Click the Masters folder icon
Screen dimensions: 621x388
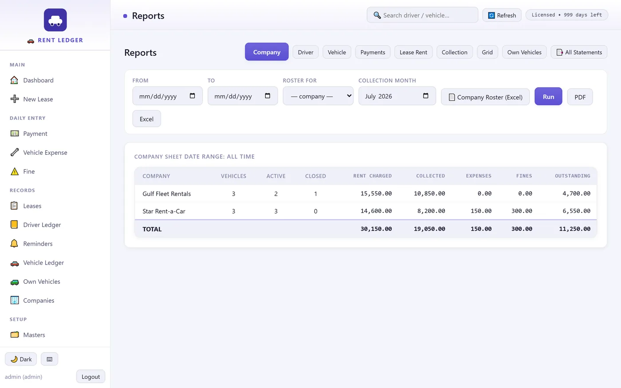15,335
